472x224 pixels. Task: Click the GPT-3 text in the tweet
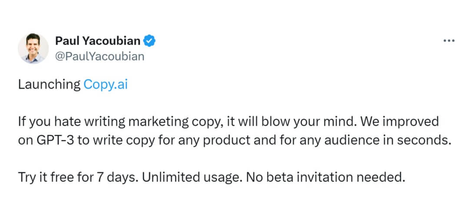pyautogui.click(x=55, y=140)
